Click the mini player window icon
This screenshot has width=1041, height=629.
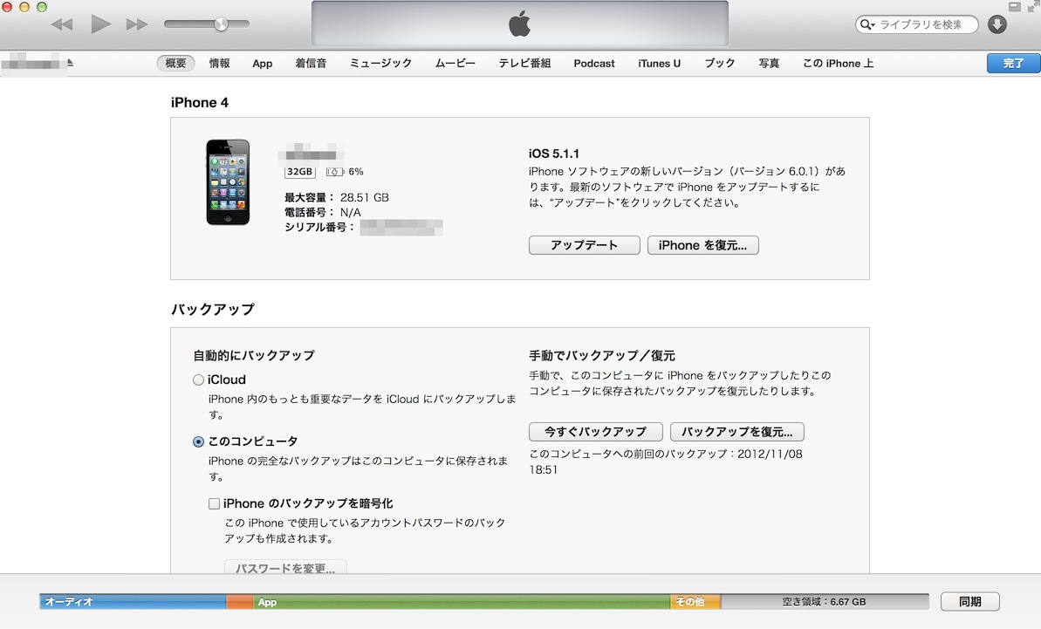pos(1015,7)
